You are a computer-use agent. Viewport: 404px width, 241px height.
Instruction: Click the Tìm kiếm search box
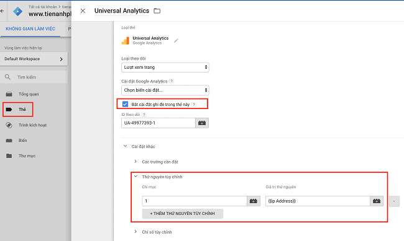coord(34,77)
